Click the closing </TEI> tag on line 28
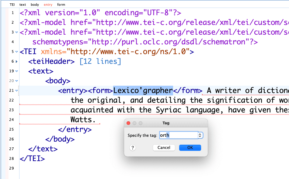The image size is (289, 179). coord(32,159)
